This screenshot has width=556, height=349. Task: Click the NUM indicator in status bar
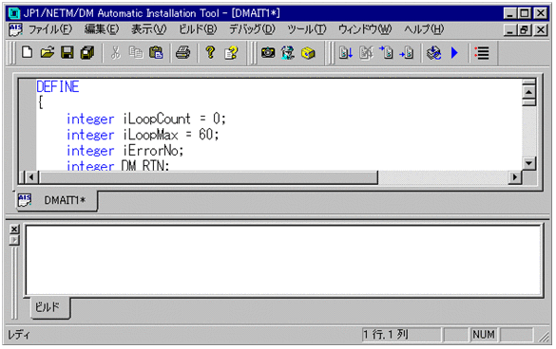tap(484, 335)
